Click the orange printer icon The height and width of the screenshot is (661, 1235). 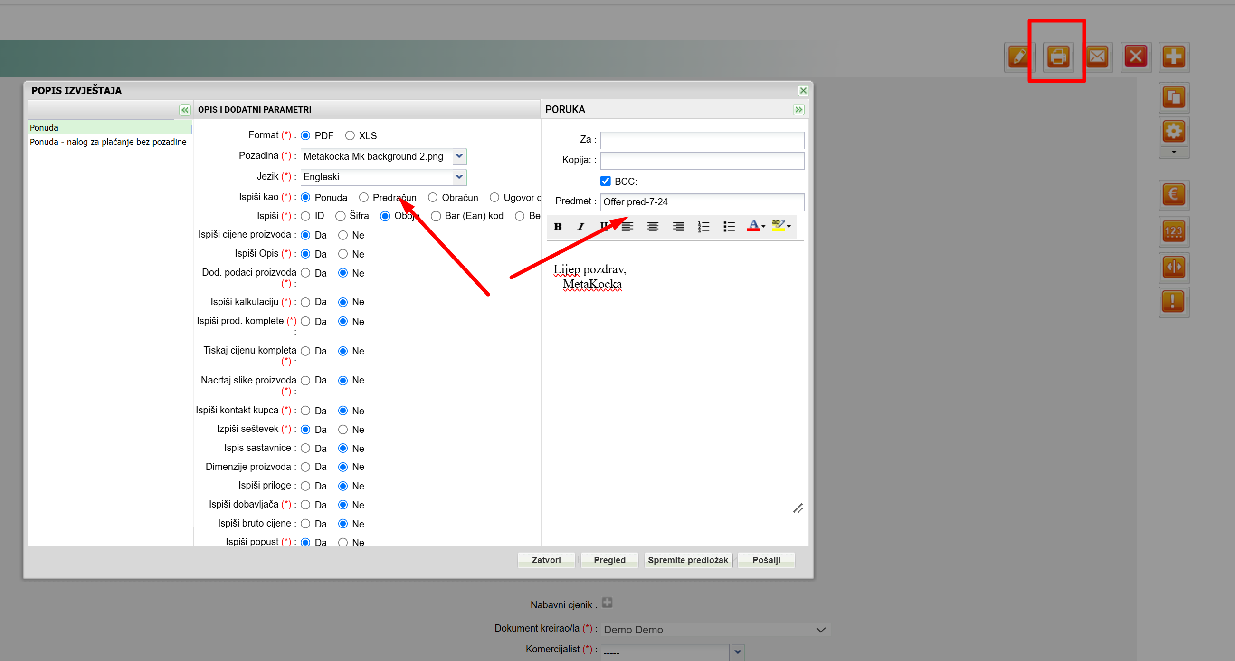pos(1058,57)
